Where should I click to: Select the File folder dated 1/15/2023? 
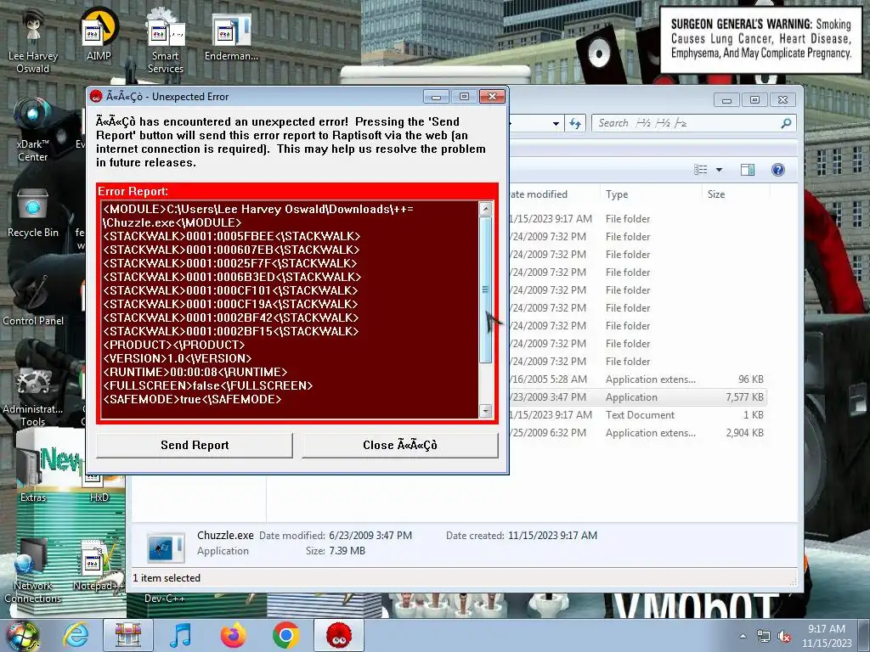pos(638,218)
